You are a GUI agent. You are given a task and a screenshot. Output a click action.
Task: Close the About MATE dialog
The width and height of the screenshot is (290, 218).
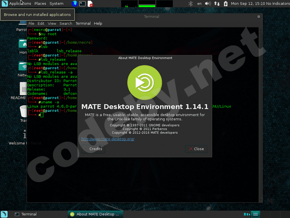[x=195, y=149]
